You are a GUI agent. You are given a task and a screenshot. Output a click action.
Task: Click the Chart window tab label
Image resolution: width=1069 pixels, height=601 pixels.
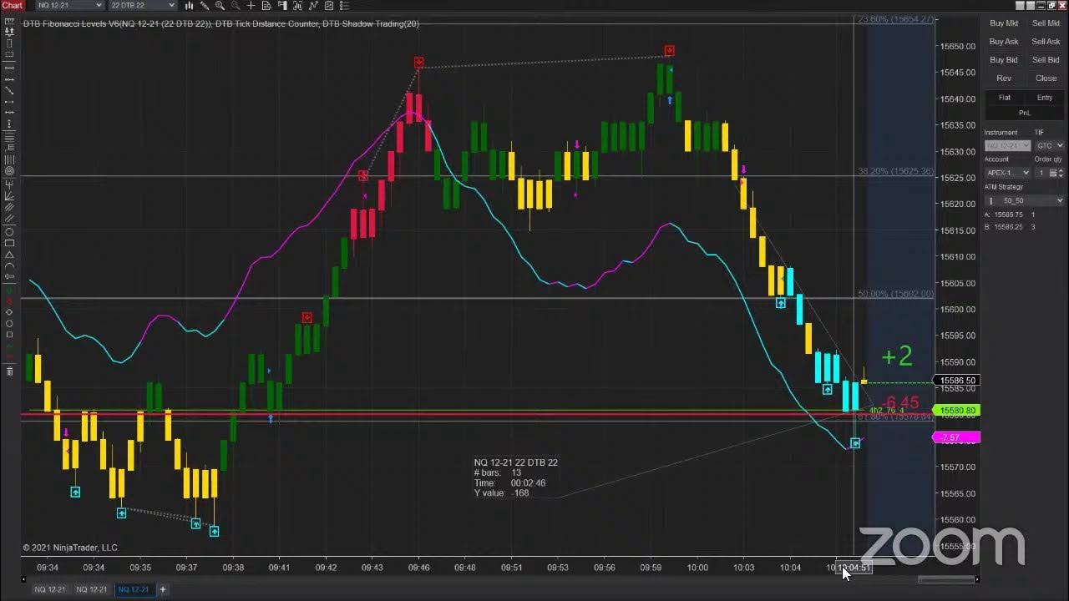(12, 6)
